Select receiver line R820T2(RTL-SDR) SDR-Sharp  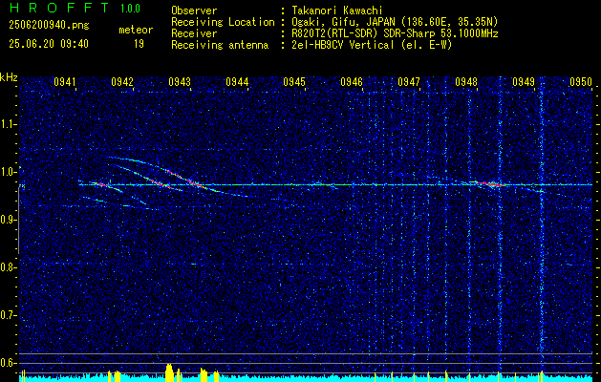tap(395, 33)
